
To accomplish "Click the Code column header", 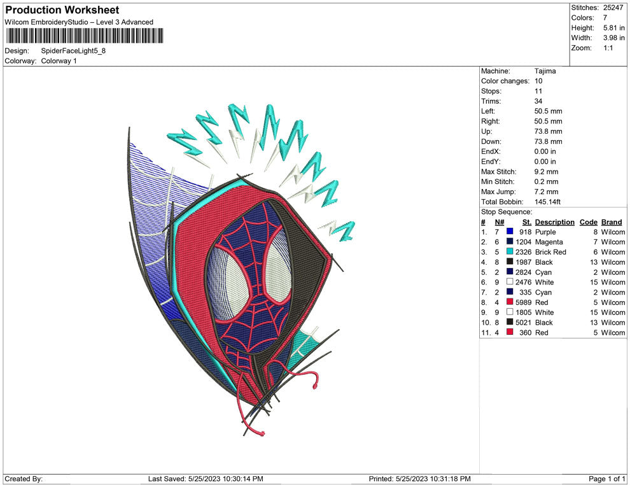I will pyautogui.click(x=589, y=222).
